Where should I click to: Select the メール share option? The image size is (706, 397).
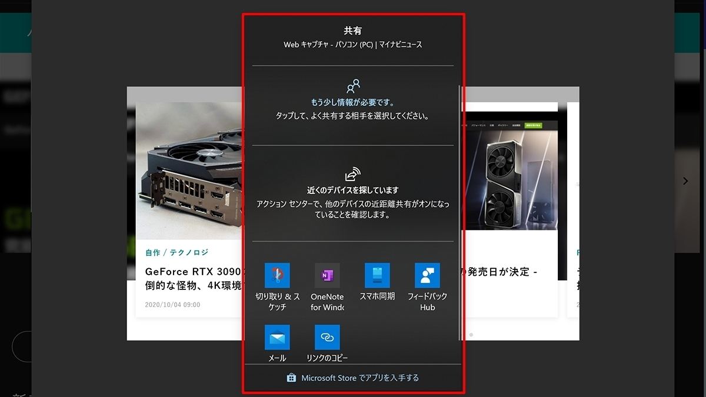pyautogui.click(x=277, y=343)
